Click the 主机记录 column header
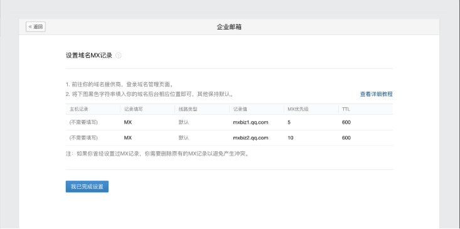Image resolution: width=460 pixels, height=229 pixels. pos(78,109)
